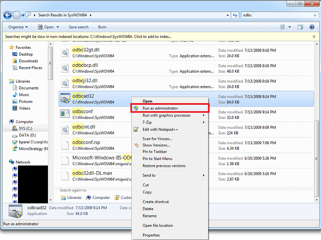Viewport: 321px width, 240px height.
Task: Choose Edit with Notepad++
Action: pyautogui.click(x=170, y=130)
